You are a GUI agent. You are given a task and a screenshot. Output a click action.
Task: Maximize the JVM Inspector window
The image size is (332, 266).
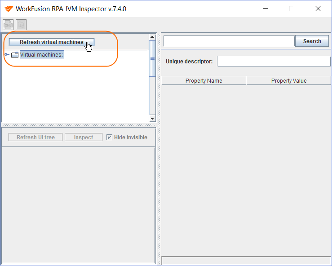292,9
